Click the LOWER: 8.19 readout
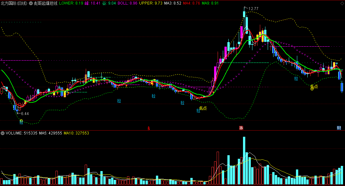This screenshot has width=345, height=186. [x=71, y=3]
